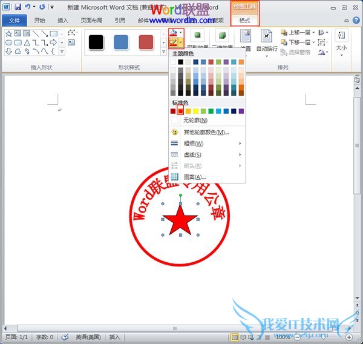
Task: Switch to the 开始 Home tab
Action: pyautogui.click(x=39, y=21)
